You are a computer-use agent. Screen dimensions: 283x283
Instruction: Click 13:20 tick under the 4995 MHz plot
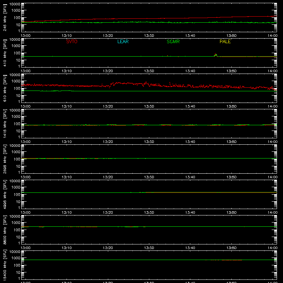108,213
